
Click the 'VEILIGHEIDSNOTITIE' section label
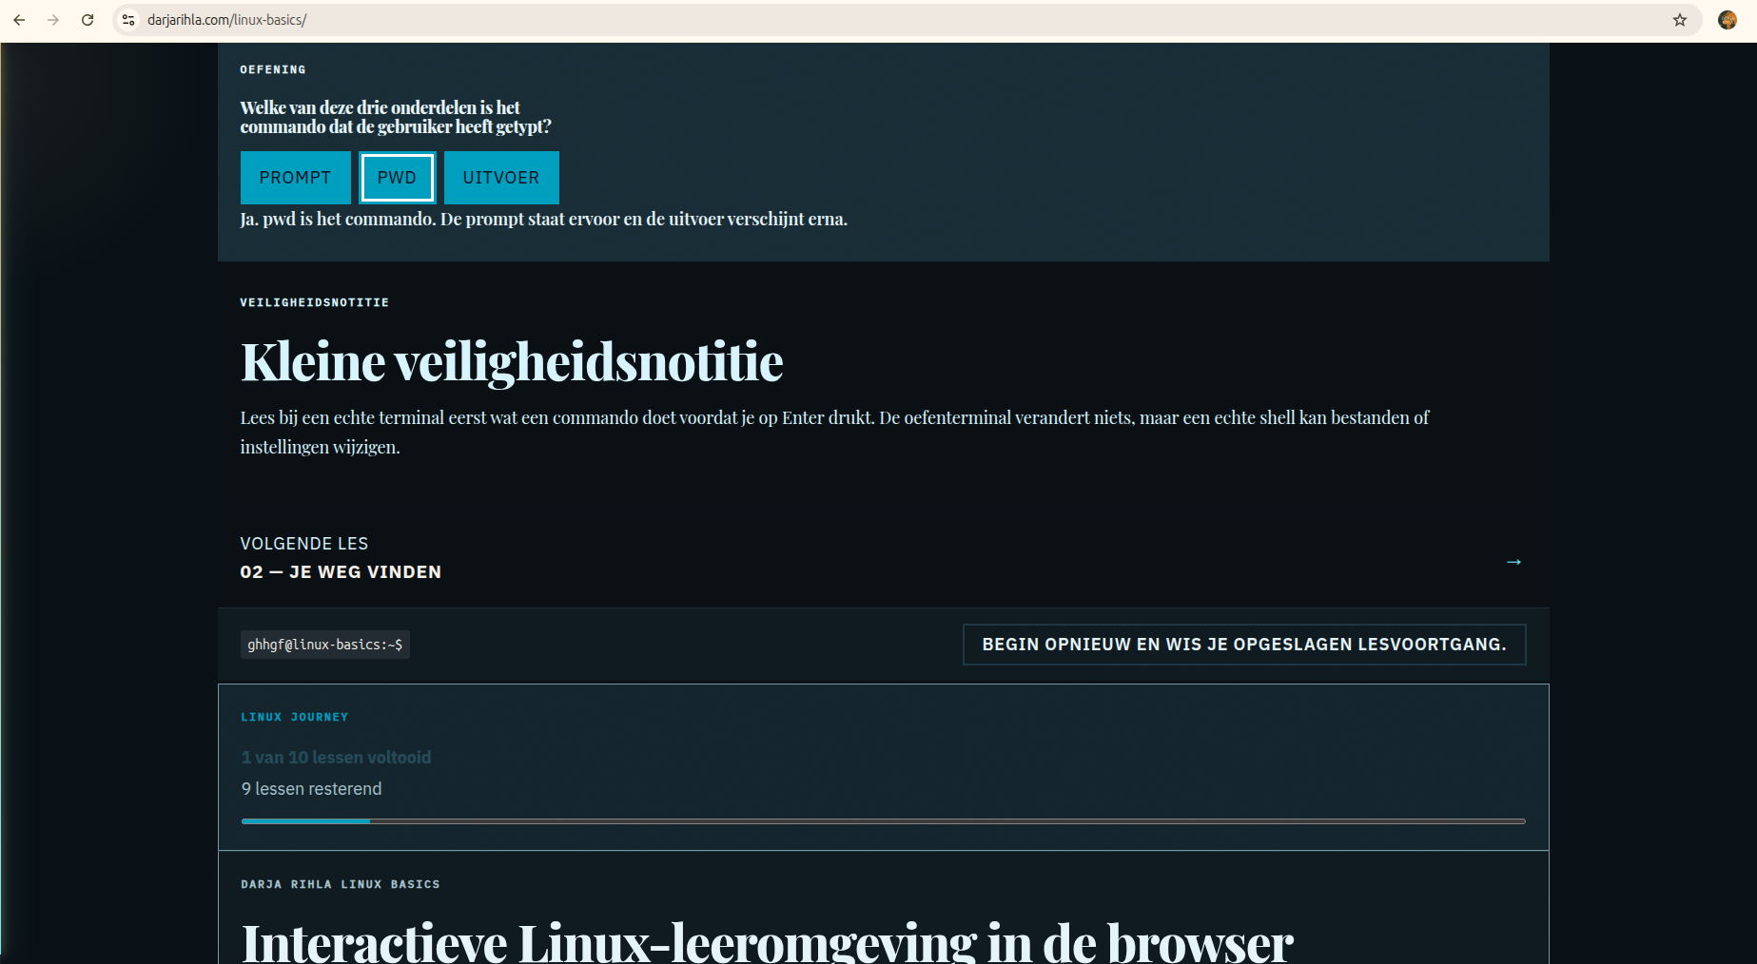tap(314, 302)
